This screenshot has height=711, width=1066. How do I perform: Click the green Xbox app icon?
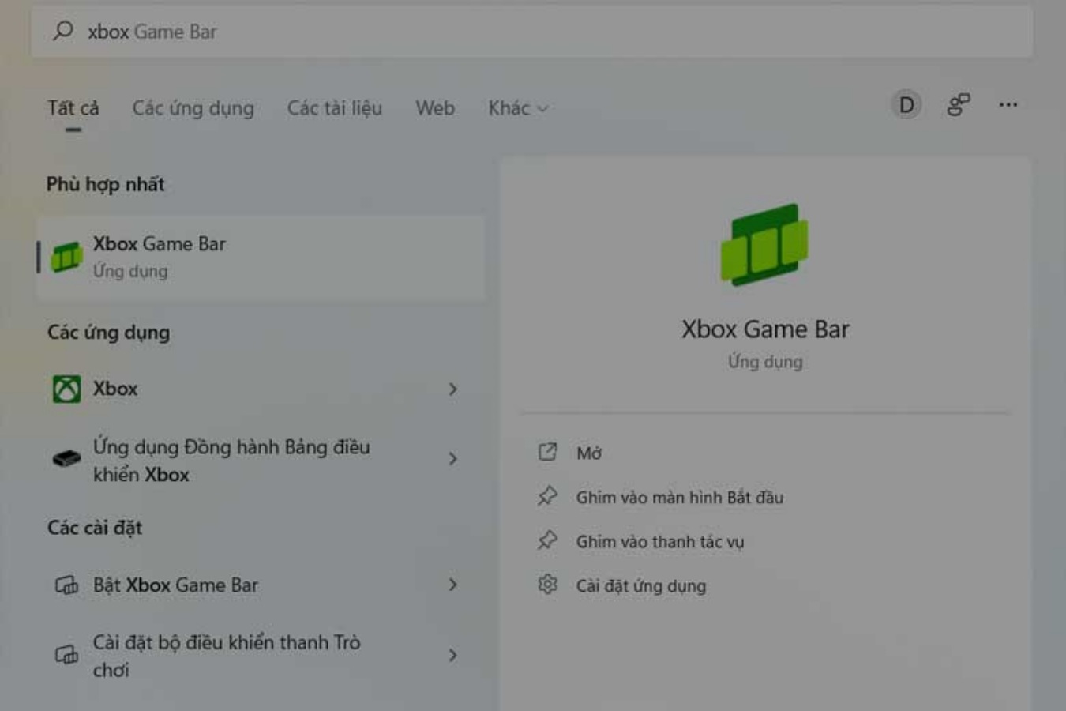pos(66,389)
